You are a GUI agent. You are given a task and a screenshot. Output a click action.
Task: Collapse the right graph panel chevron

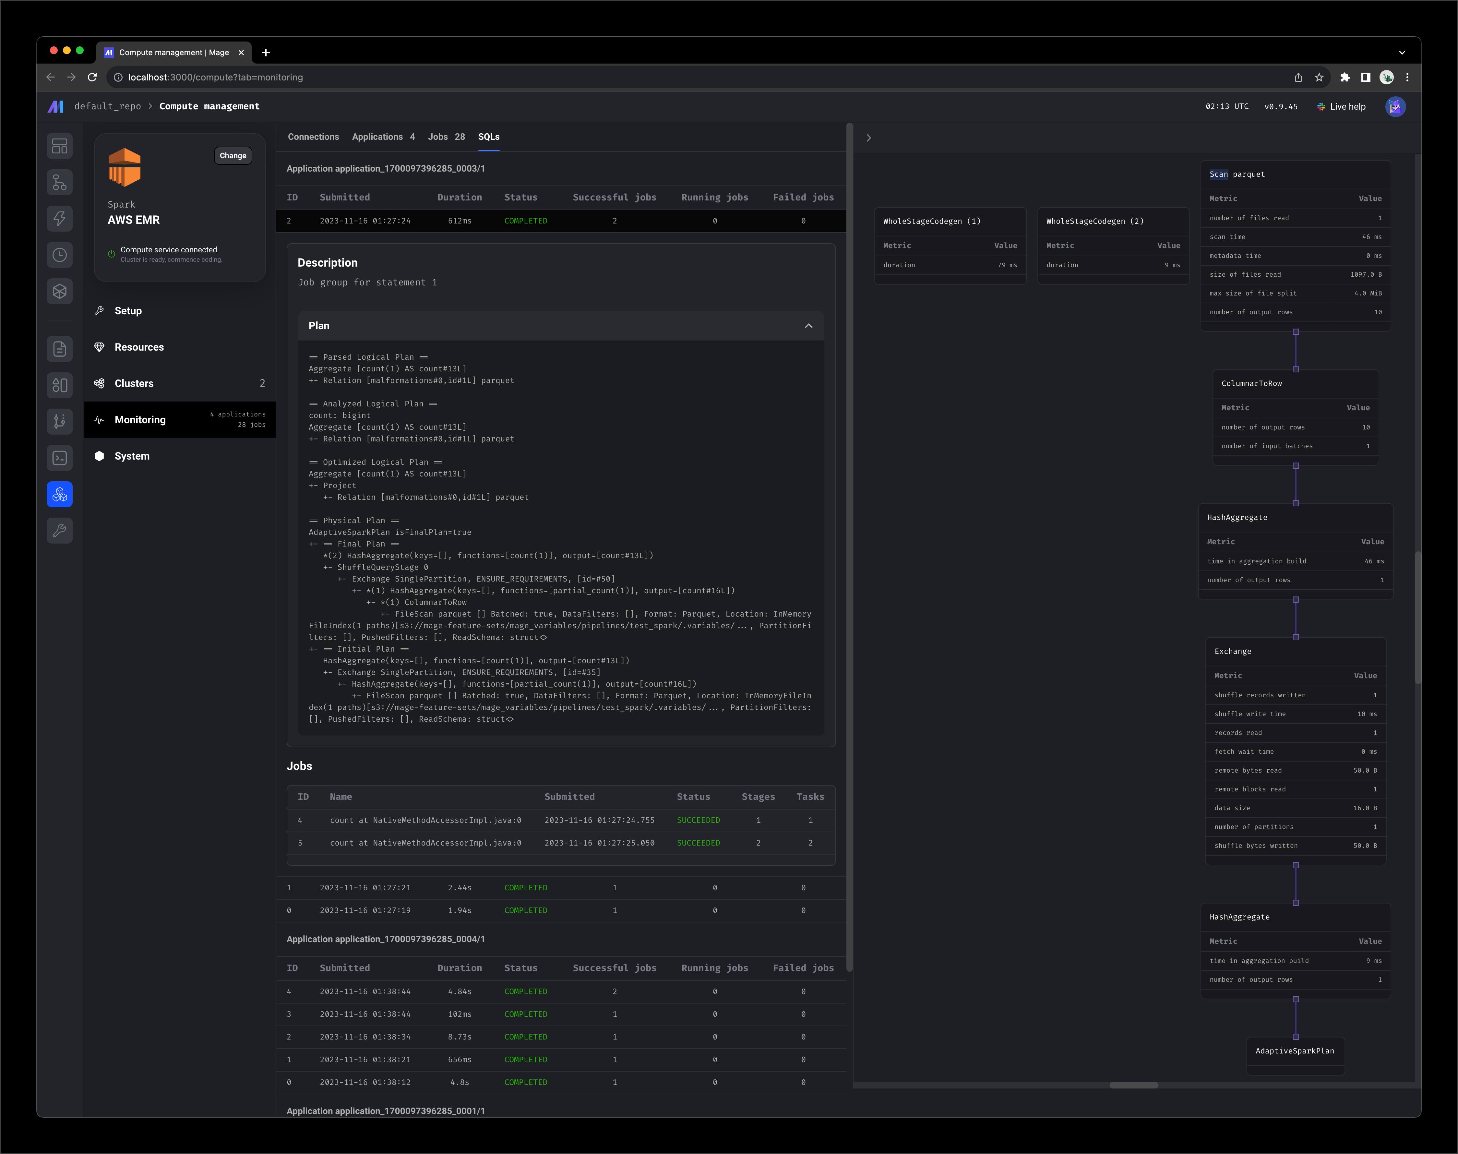click(x=869, y=138)
